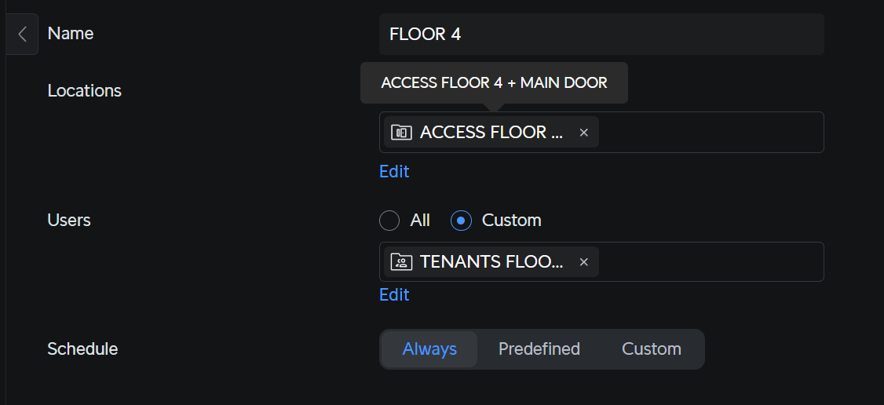Click the Schedule label text
This screenshot has width=884, height=405.
tap(82, 349)
